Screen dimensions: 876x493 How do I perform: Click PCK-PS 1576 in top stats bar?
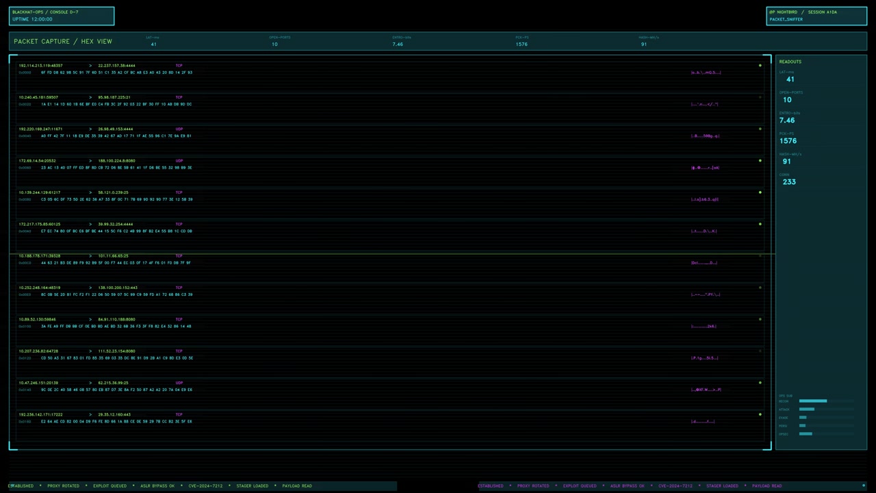pyautogui.click(x=521, y=44)
